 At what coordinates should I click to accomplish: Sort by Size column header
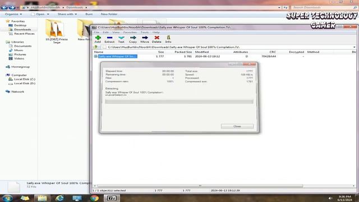[161, 52]
